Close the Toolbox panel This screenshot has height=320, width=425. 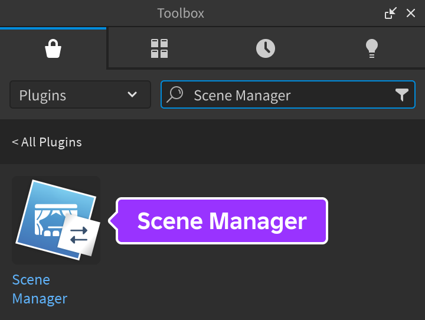click(x=411, y=13)
